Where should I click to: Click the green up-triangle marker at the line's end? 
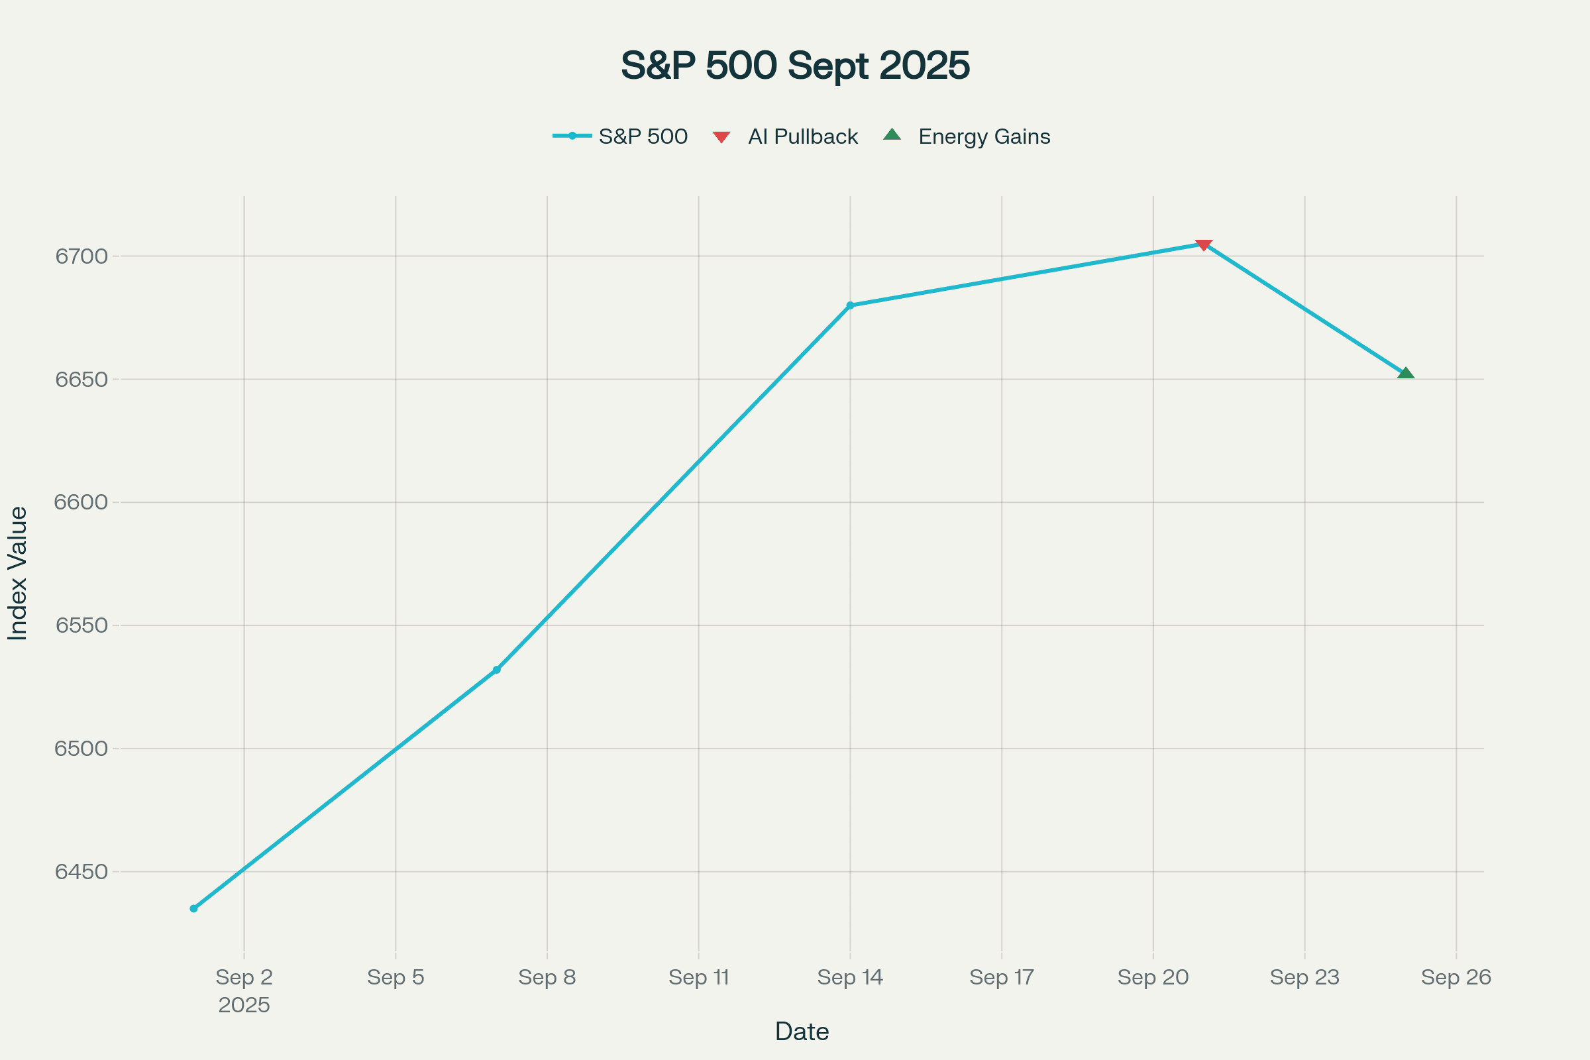[x=1405, y=373]
